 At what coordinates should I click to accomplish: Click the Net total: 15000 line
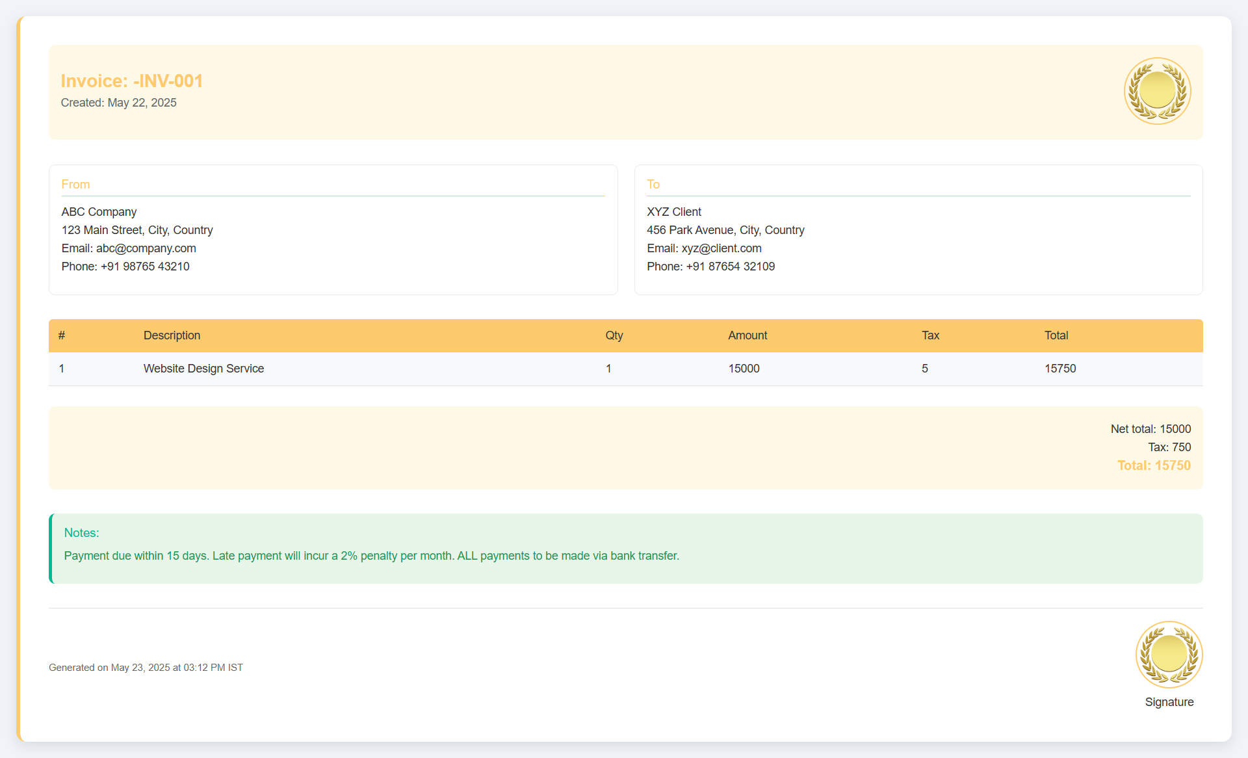pos(1150,429)
